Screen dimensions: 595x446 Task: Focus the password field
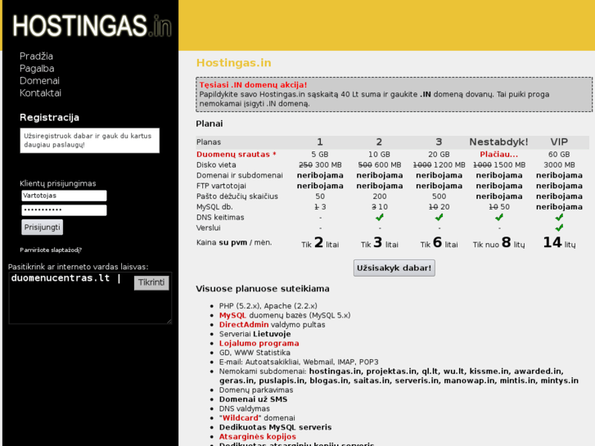[x=64, y=209]
